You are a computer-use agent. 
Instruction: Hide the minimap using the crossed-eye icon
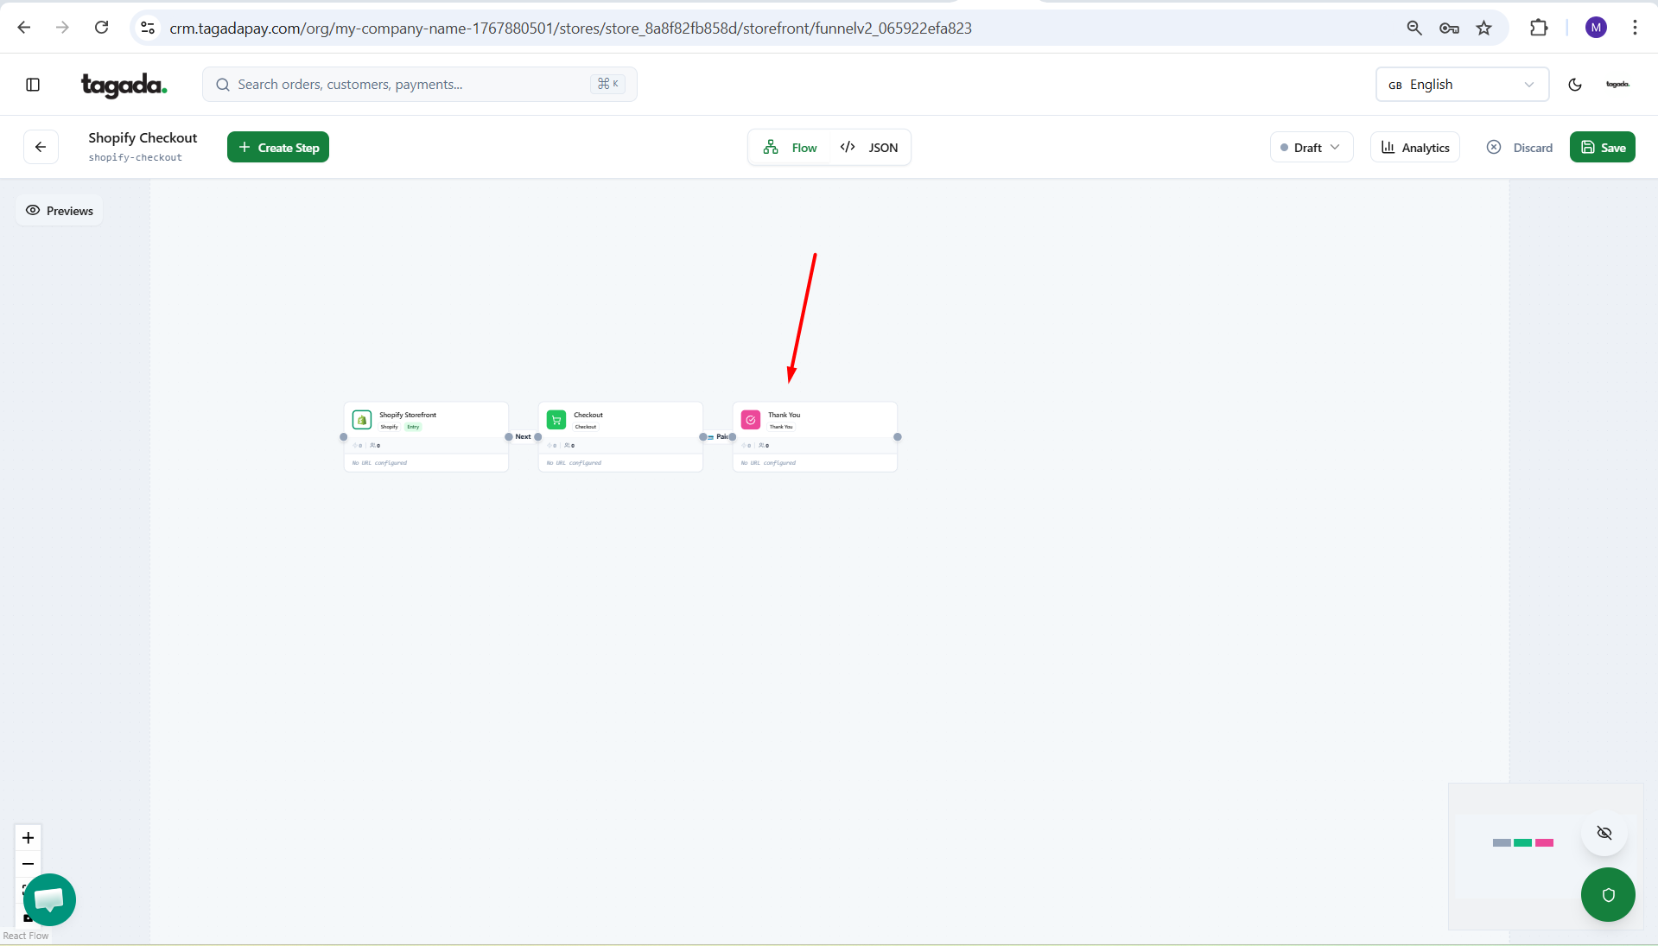1604,833
